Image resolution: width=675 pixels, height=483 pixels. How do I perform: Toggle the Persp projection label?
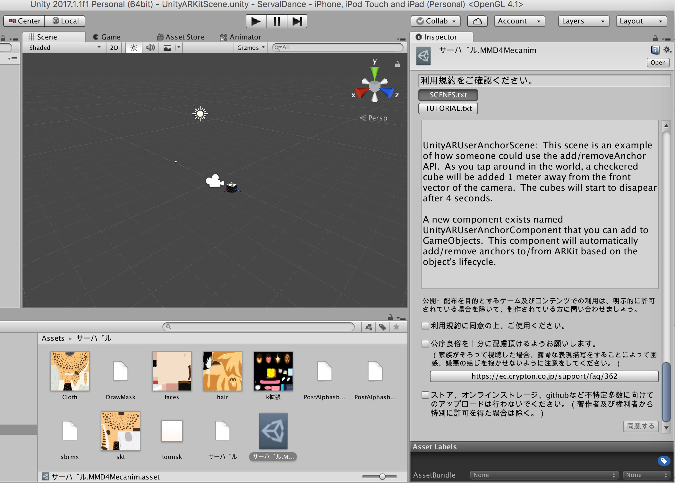coord(374,118)
